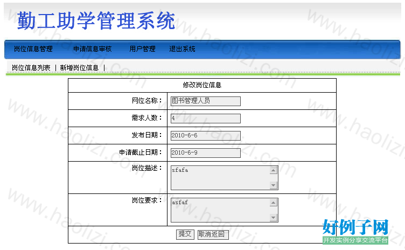Open the 申请信息审核 menu

[x=93, y=49]
